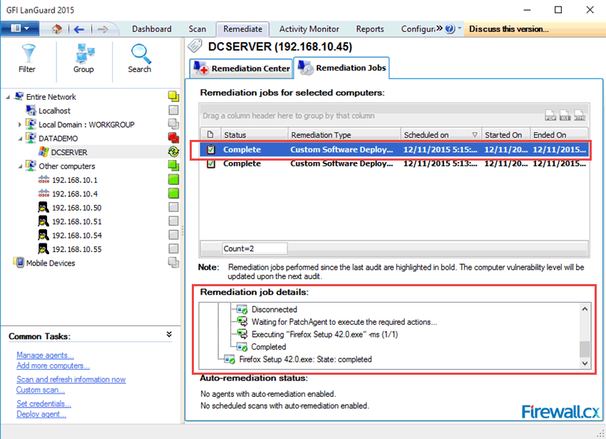
Task: Select Localhost in the tree
Action: (x=54, y=111)
